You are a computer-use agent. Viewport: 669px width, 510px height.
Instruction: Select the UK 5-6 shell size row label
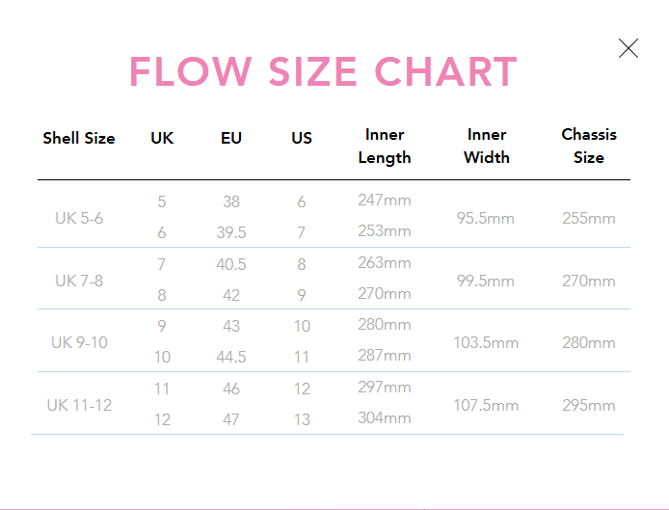79,218
